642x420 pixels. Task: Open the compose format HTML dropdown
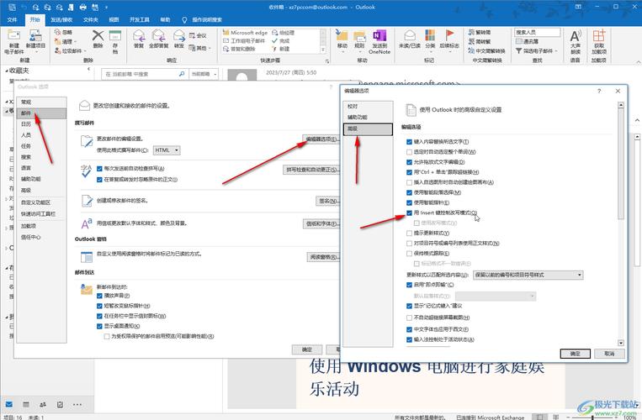(x=167, y=150)
